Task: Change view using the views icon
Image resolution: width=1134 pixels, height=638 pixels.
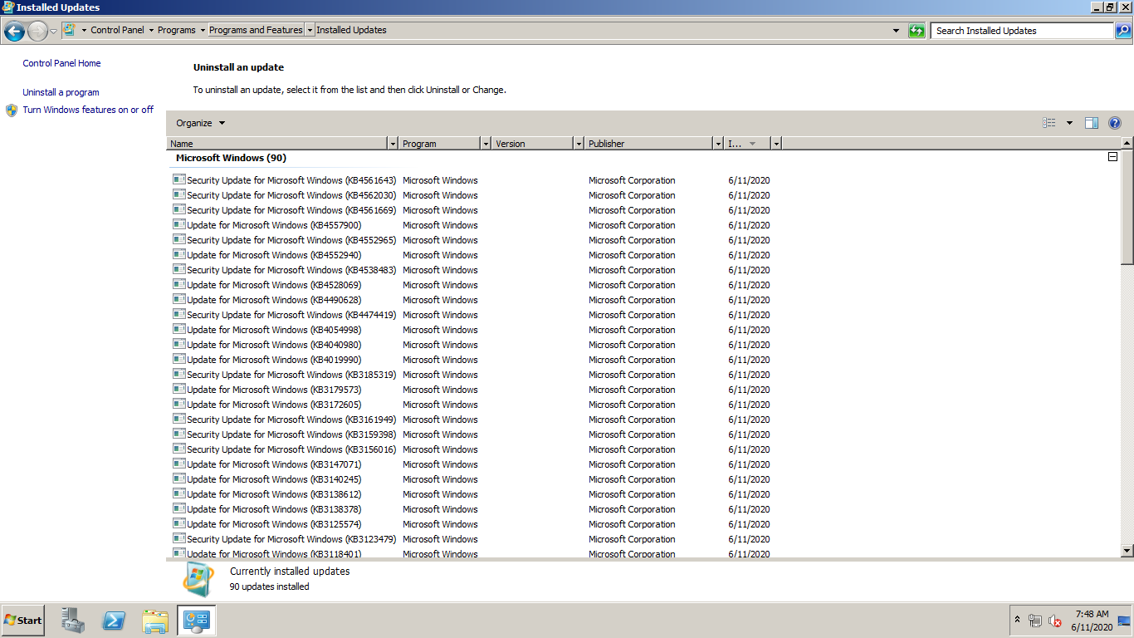Action: 1049,123
